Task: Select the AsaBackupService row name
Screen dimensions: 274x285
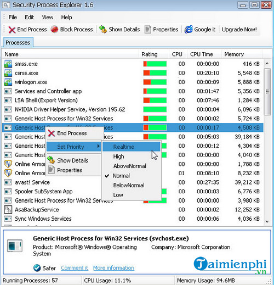Action: tap(37, 210)
